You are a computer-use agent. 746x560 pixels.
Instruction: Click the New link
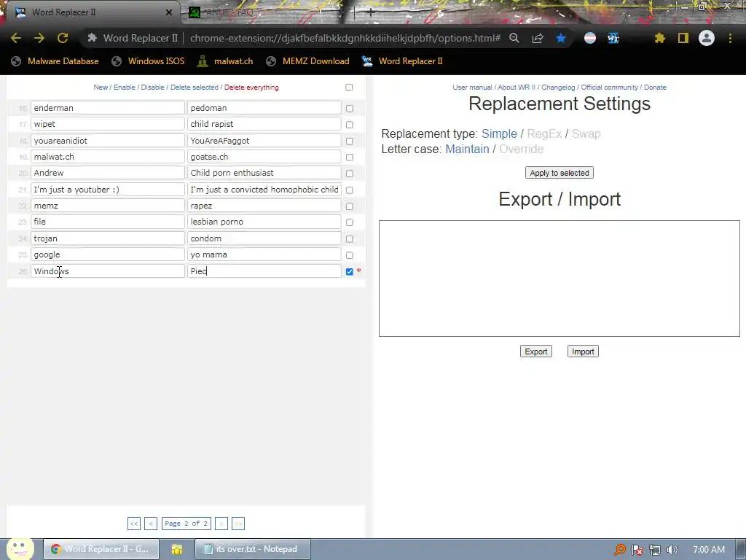(x=101, y=87)
